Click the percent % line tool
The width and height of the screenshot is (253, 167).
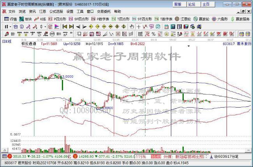(x=153, y=34)
